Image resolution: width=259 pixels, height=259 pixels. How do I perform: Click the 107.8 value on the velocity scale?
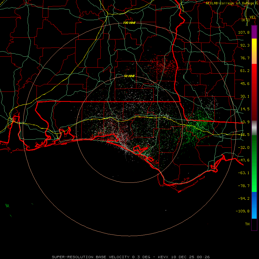(x=244, y=32)
